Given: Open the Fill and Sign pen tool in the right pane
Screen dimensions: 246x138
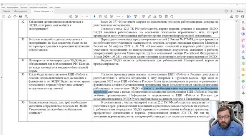Looking at the screenshot, I should click(x=243, y=52).
